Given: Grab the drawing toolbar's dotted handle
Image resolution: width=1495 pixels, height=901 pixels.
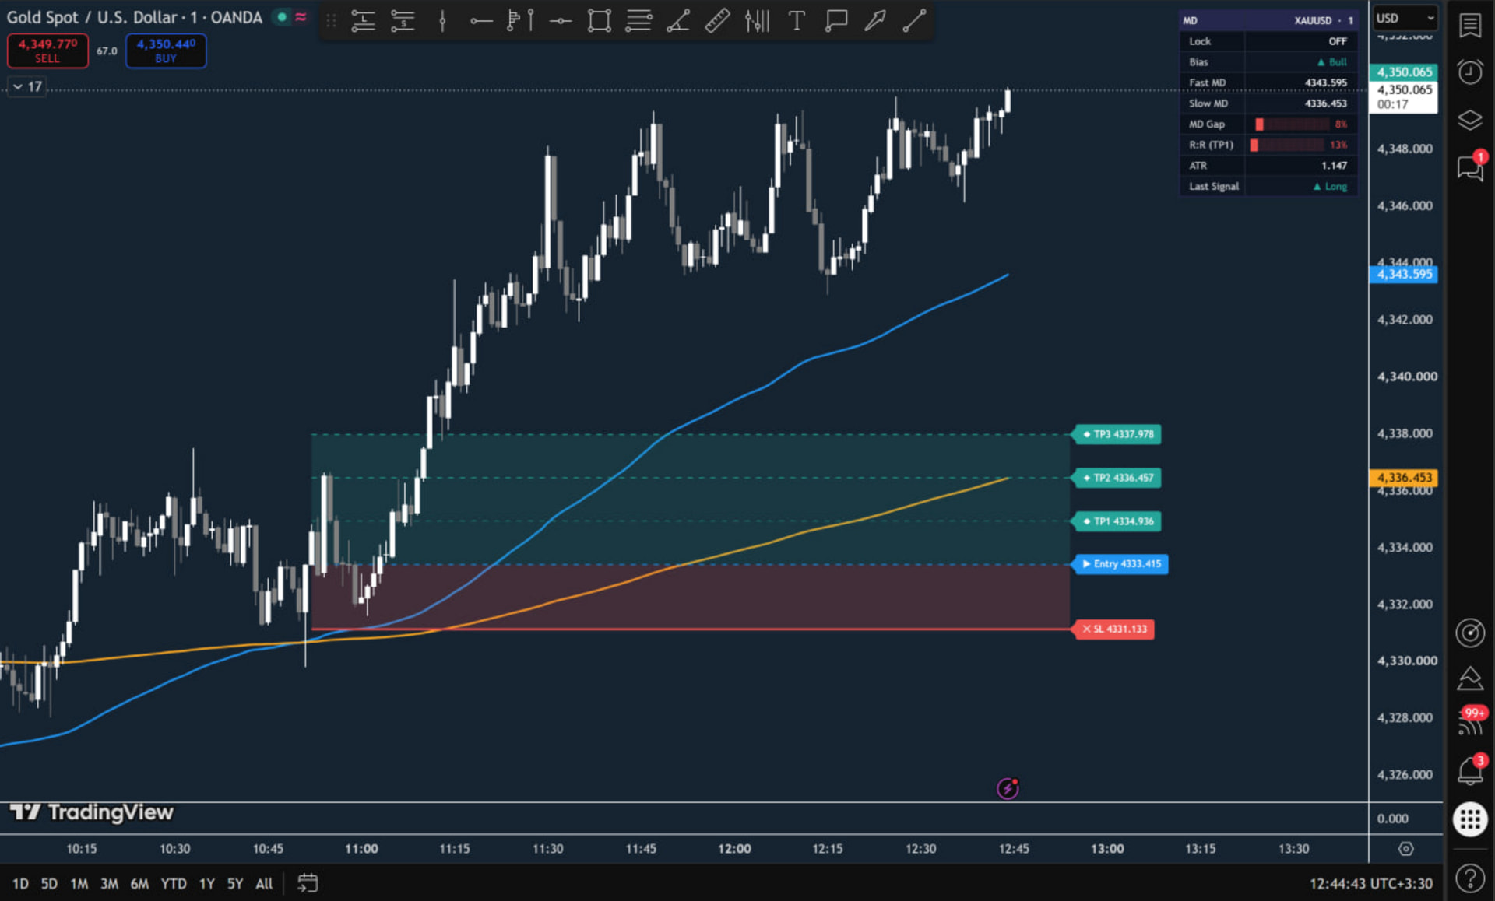Looking at the screenshot, I should [x=331, y=21].
